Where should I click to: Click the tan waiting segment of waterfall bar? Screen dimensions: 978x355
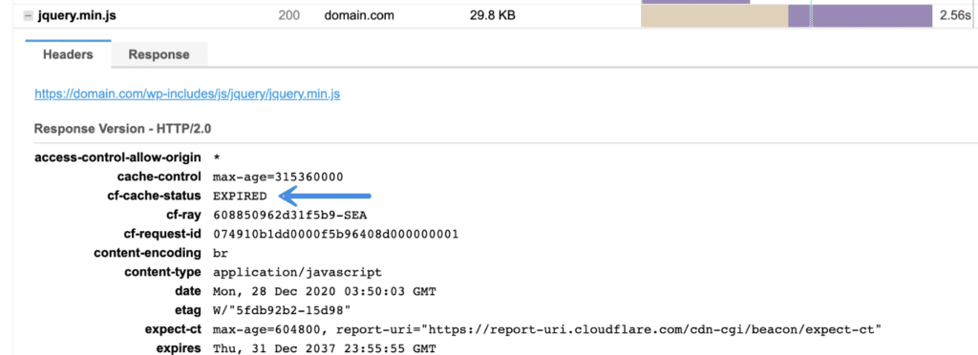714,16
